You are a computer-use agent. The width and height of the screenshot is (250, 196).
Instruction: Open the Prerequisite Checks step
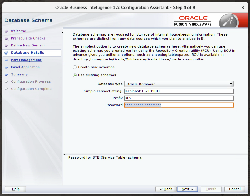tap(28, 38)
